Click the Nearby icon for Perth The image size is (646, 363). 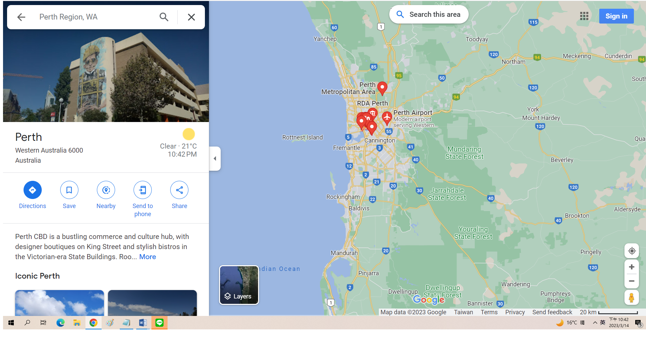(x=106, y=190)
